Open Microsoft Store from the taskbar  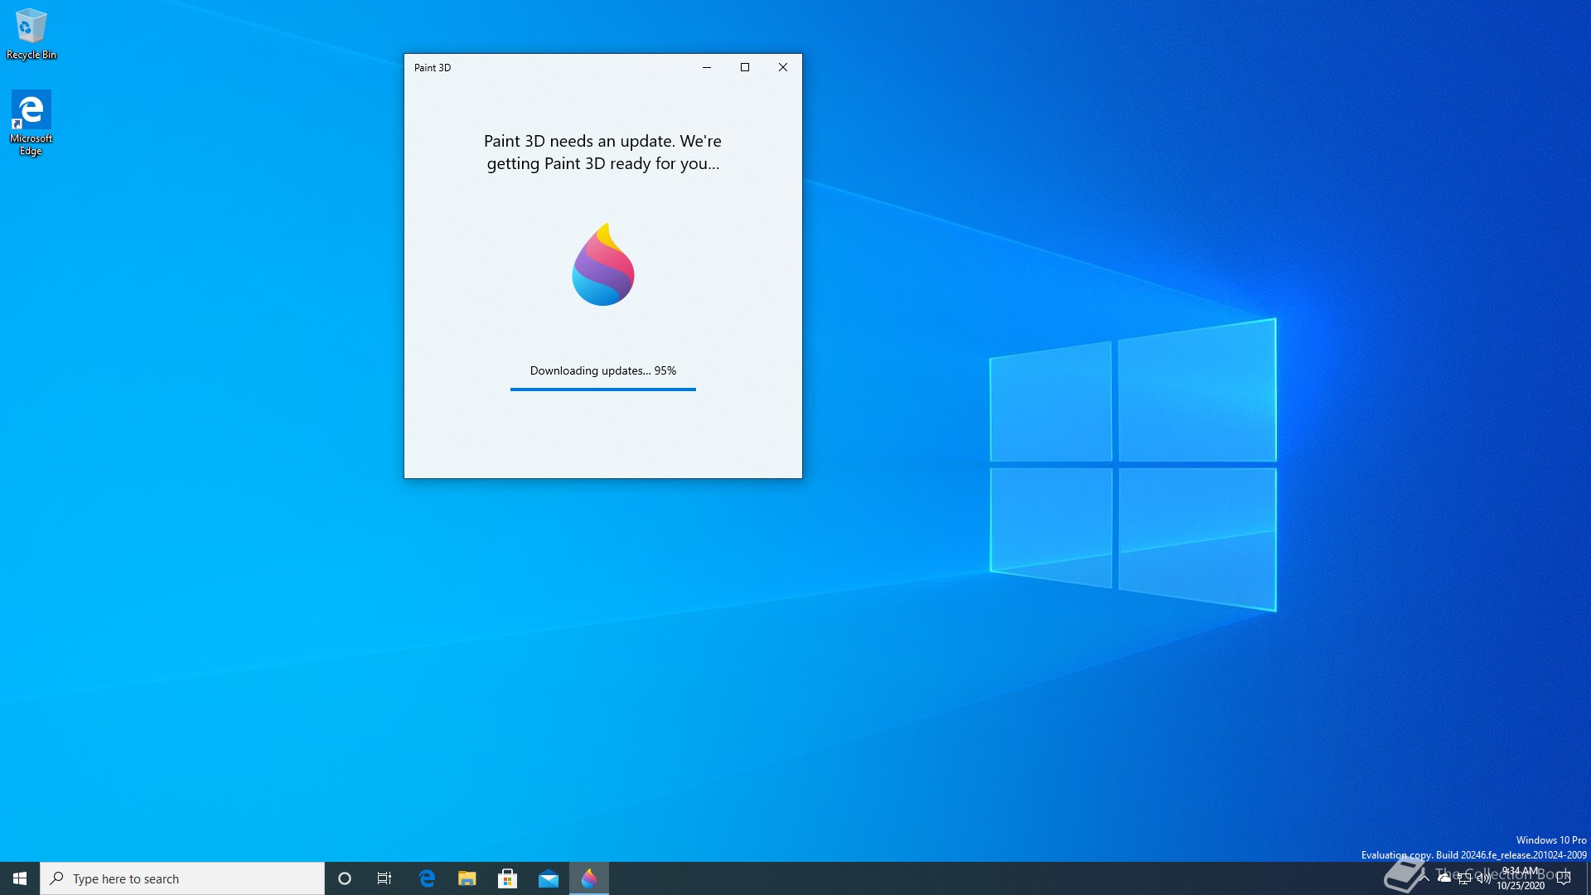(508, 878)
